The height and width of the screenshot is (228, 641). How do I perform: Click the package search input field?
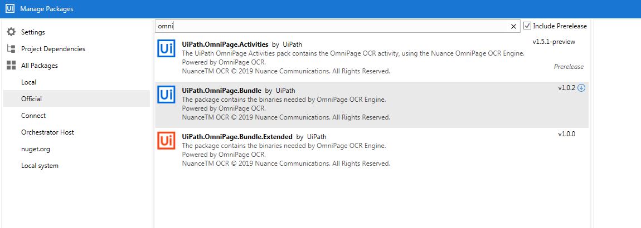332,26
